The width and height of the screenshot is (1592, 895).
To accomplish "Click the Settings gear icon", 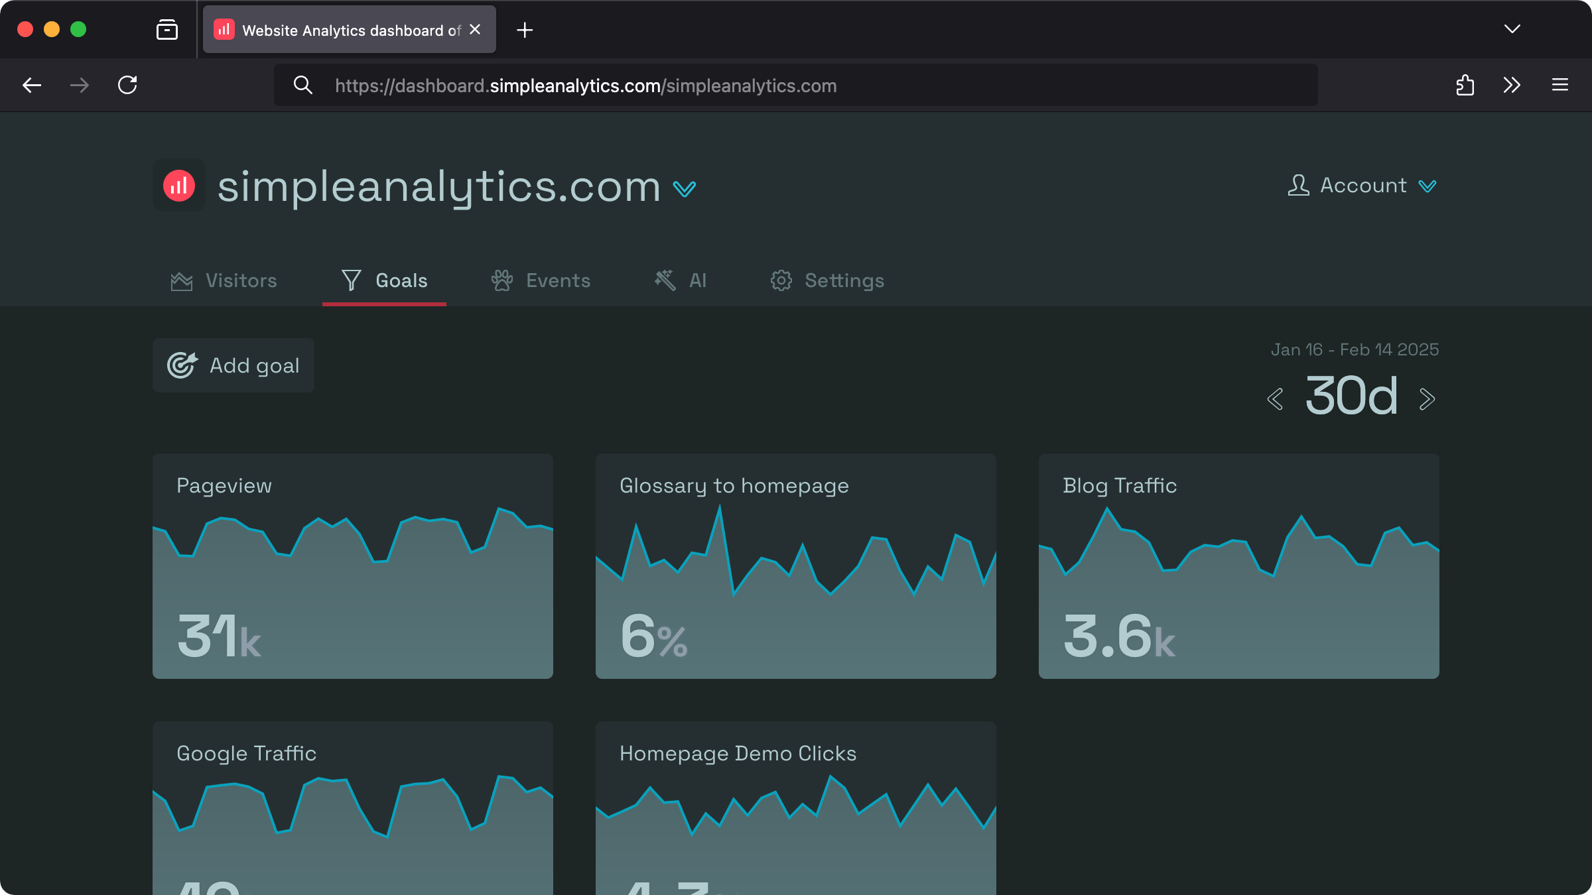I will [781, 280].
